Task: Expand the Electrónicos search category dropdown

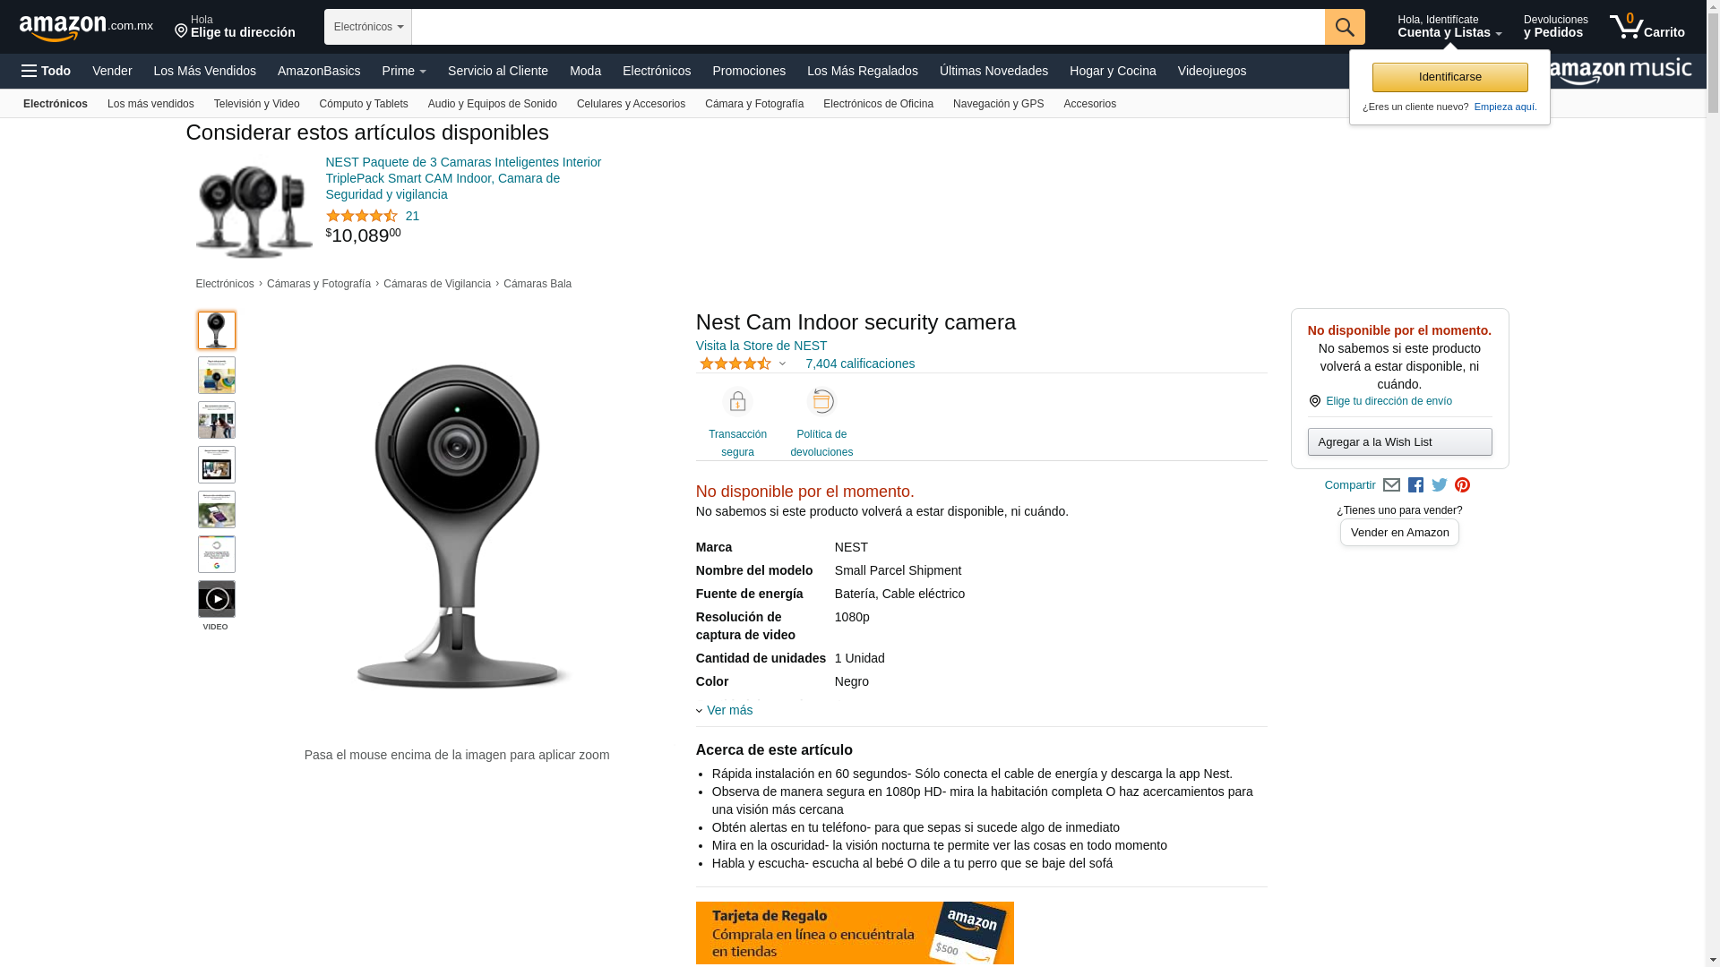Action: click(x=368, y=27)
